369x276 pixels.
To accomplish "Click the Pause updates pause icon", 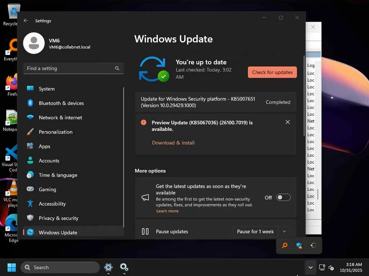I will pyautogui.click(x=145, y=231).
